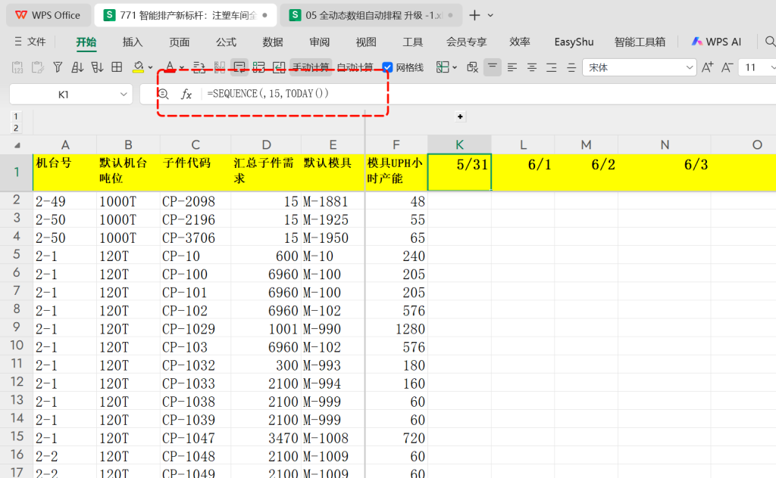Apply the red font color

click(x=170, y=66)
